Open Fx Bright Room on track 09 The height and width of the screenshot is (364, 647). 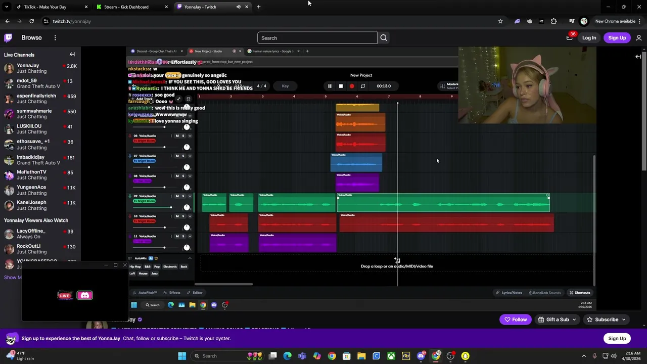pyautogui.click(x=144, y=201)
